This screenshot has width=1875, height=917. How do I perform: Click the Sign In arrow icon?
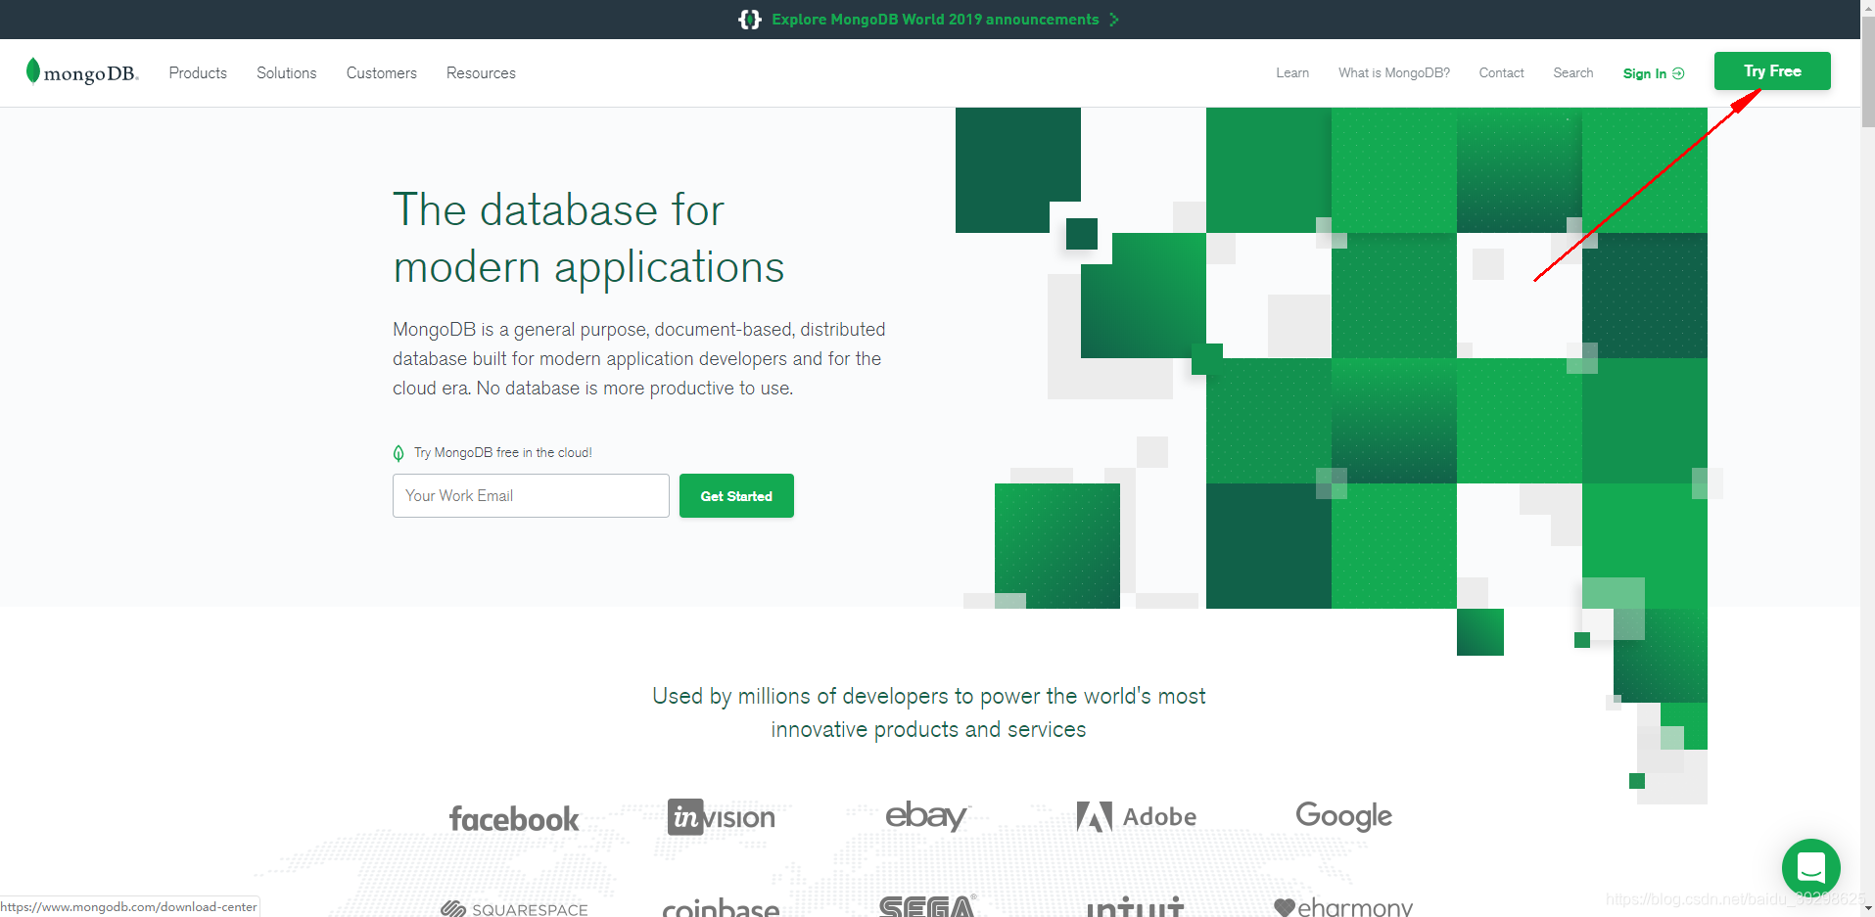pos(1678,73)
